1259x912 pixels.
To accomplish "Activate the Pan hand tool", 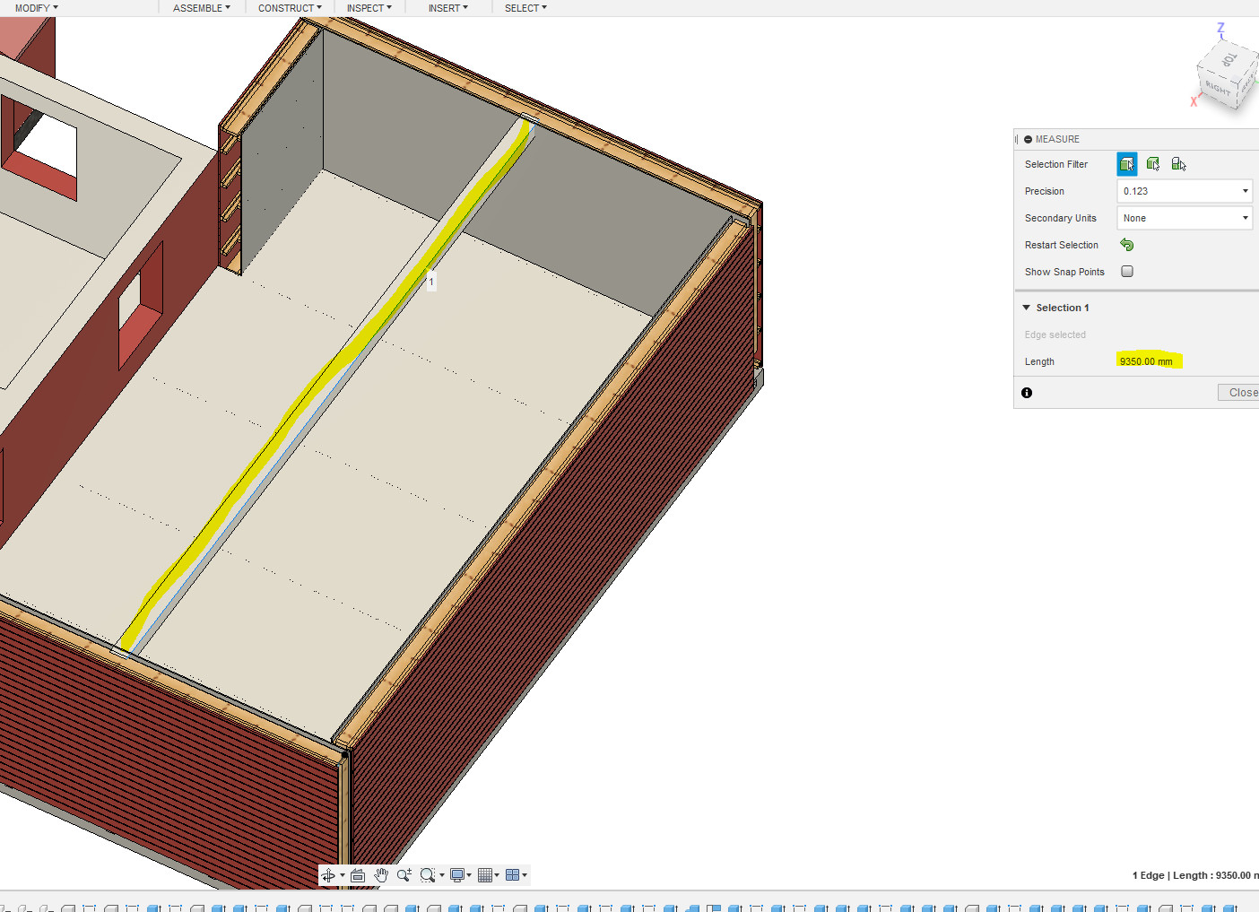I will click(381, 875).
